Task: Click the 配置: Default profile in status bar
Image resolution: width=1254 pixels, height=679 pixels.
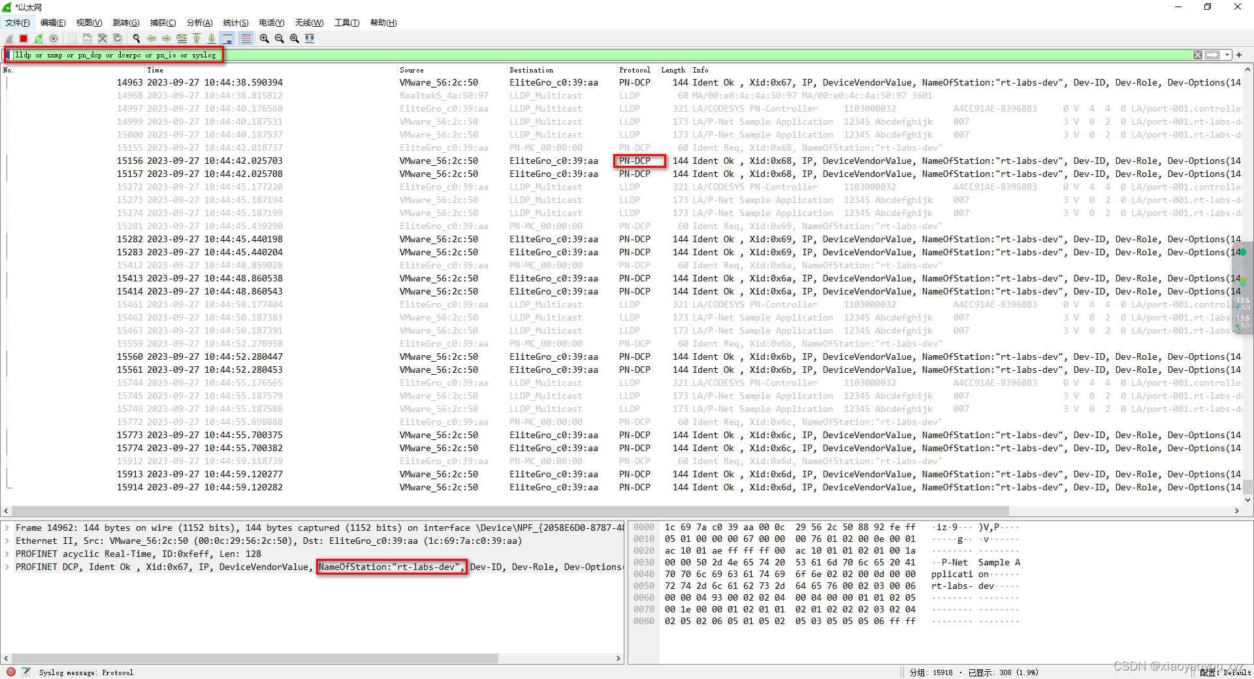Action: pos(1225,672)
